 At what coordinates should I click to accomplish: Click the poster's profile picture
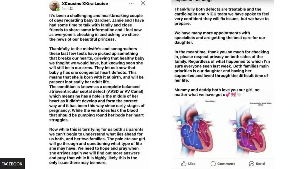coord(54,5)
